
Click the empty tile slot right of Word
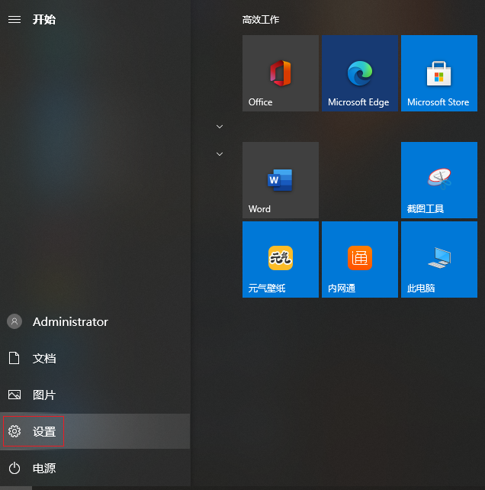point(359,180)
